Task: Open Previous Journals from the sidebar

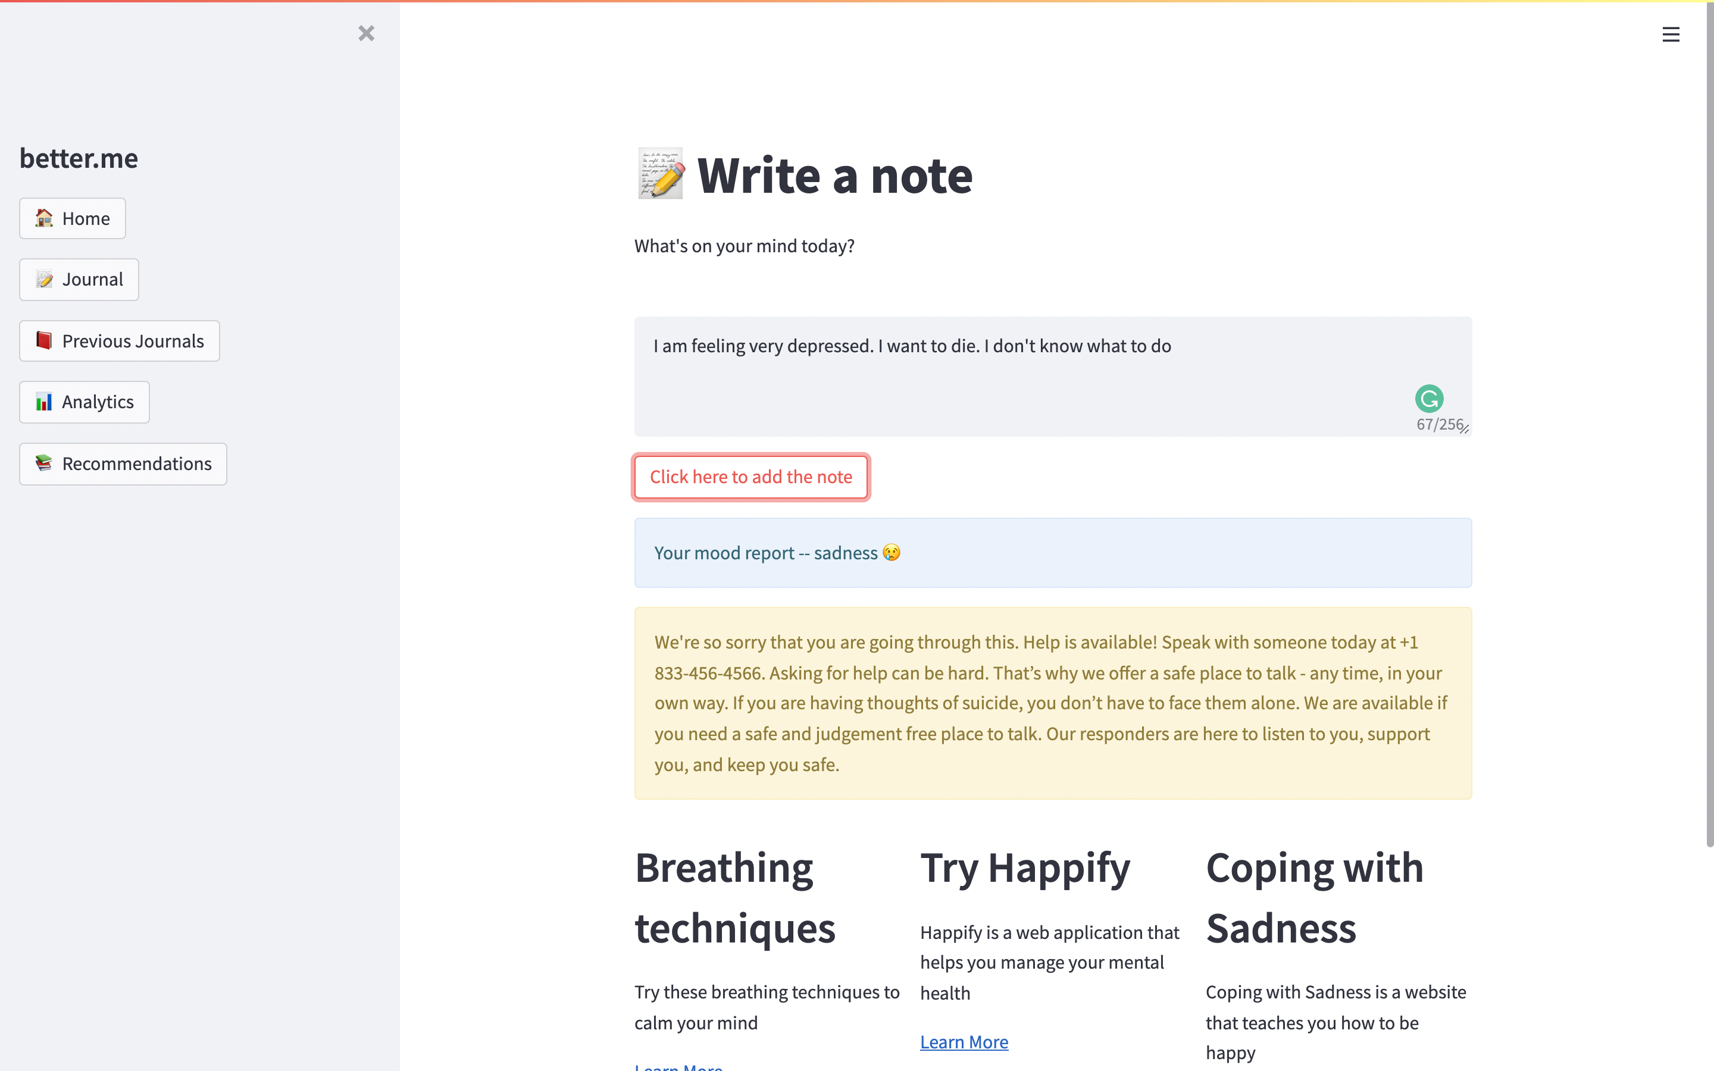Action: [133, 341]
